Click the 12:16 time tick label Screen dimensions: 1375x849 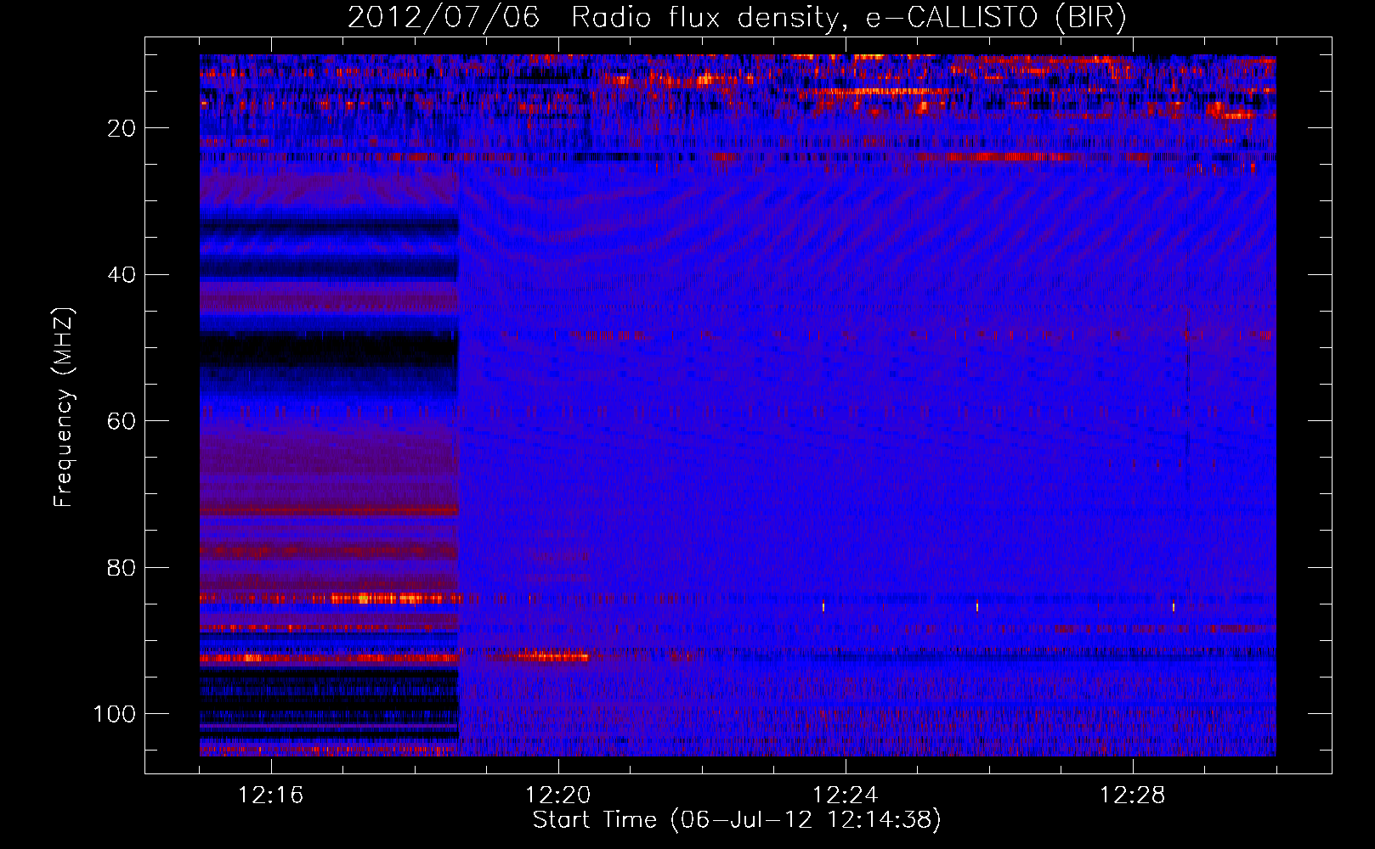tap(270, 796)
